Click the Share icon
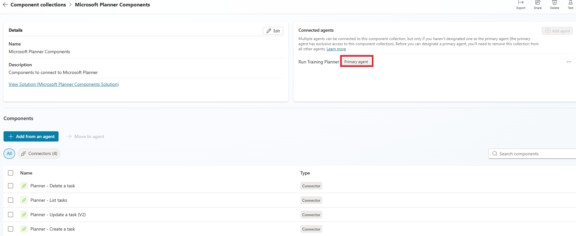This screenshot has height=236, width=576. coord(538,3)
